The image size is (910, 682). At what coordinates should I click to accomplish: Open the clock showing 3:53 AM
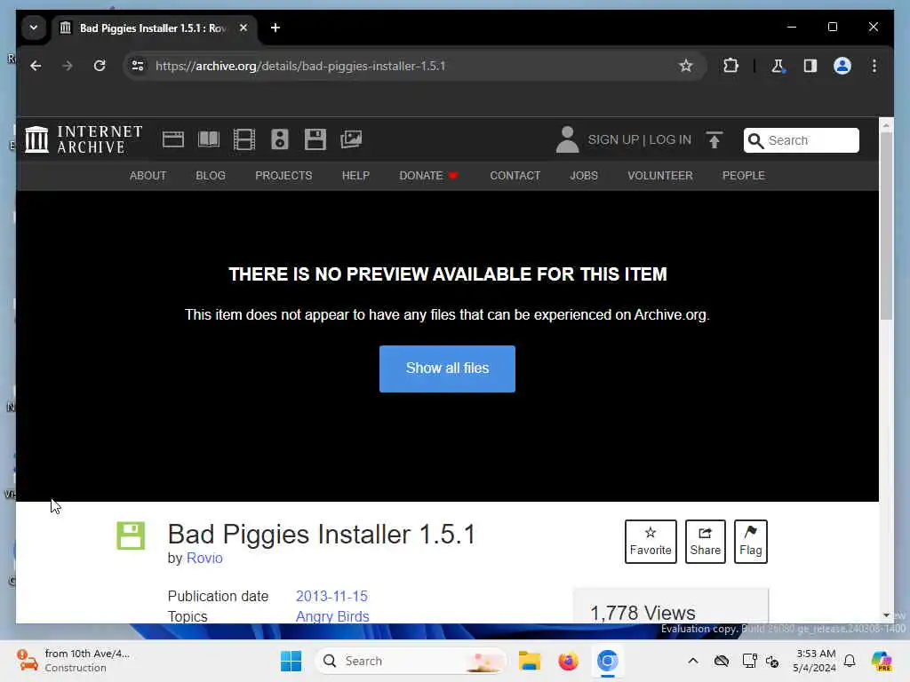coord(815,661)
